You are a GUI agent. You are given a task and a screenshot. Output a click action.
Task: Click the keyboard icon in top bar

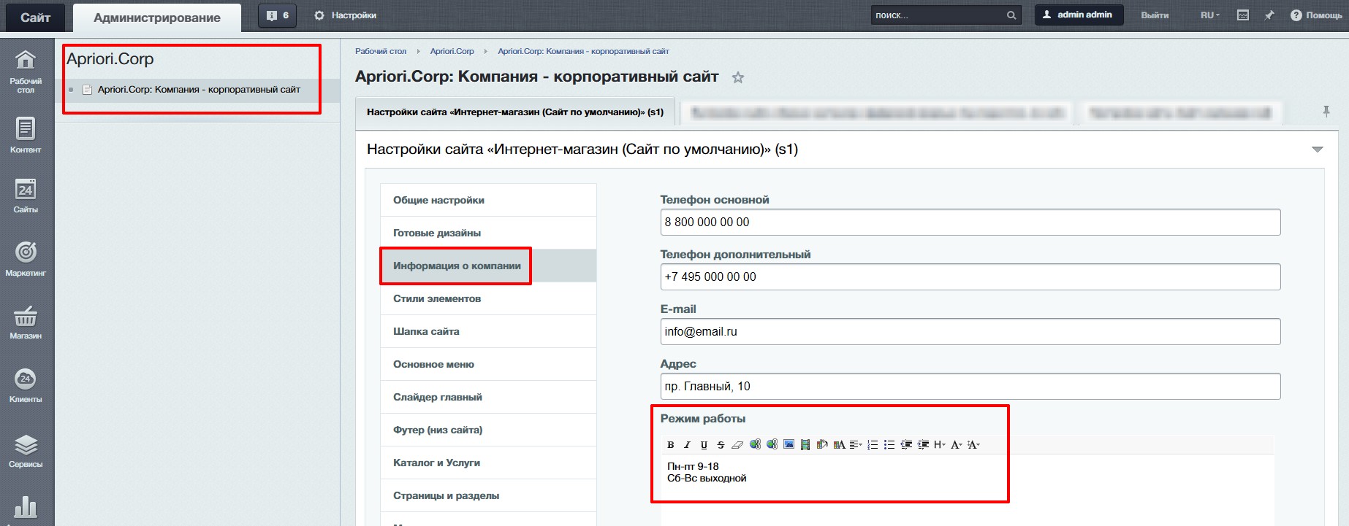pyautogui.click(x=1242, y=15)
